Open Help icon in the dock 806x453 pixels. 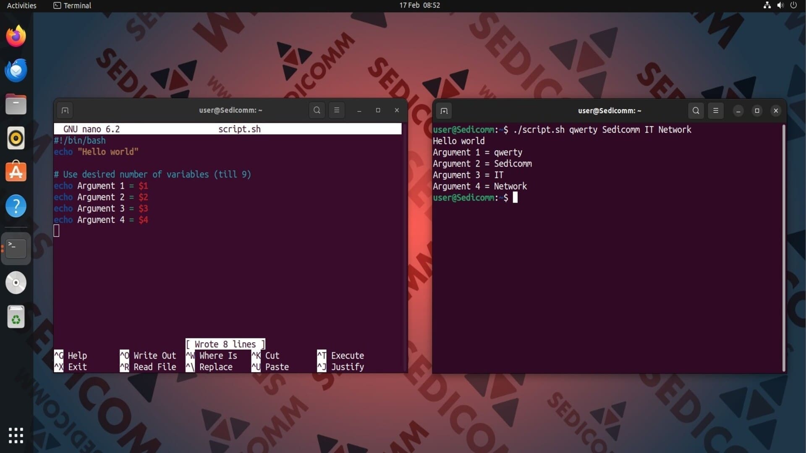tap(16, 206)
